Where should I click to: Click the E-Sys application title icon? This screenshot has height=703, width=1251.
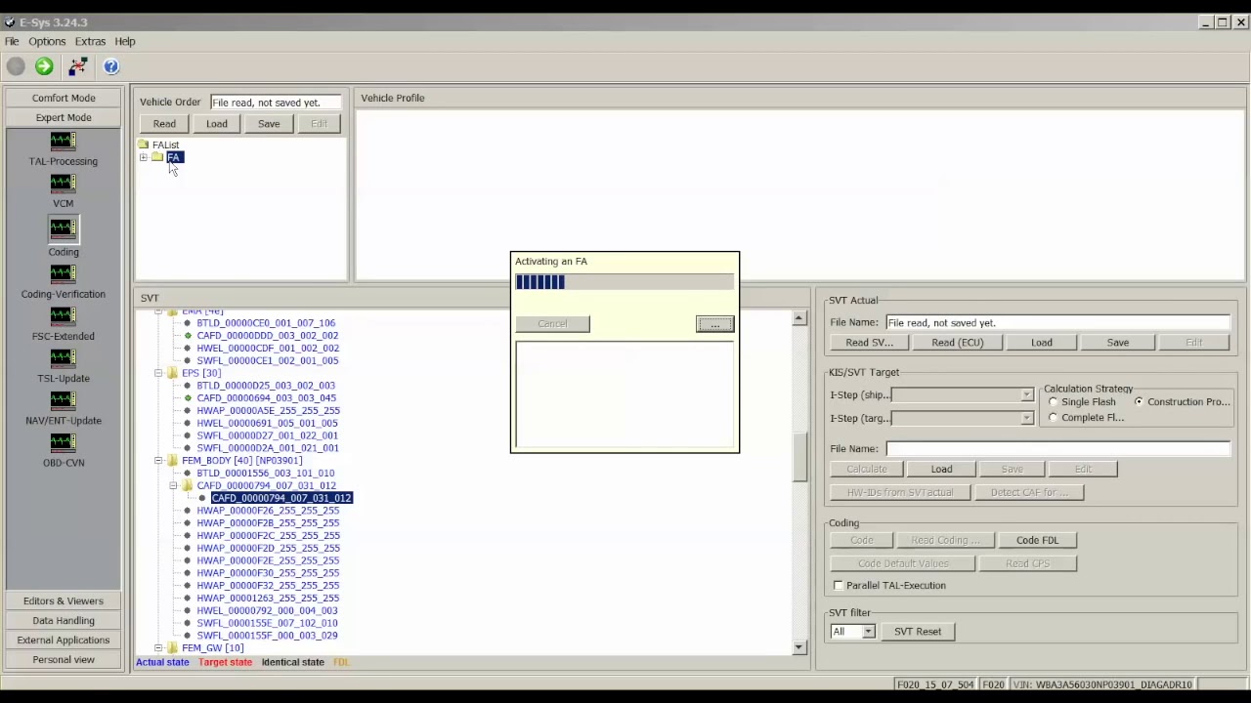(x=10, y=22)
